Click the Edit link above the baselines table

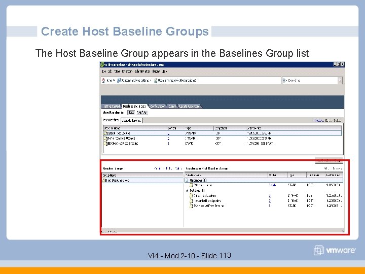pyautogui.click(x=328, y=120)
